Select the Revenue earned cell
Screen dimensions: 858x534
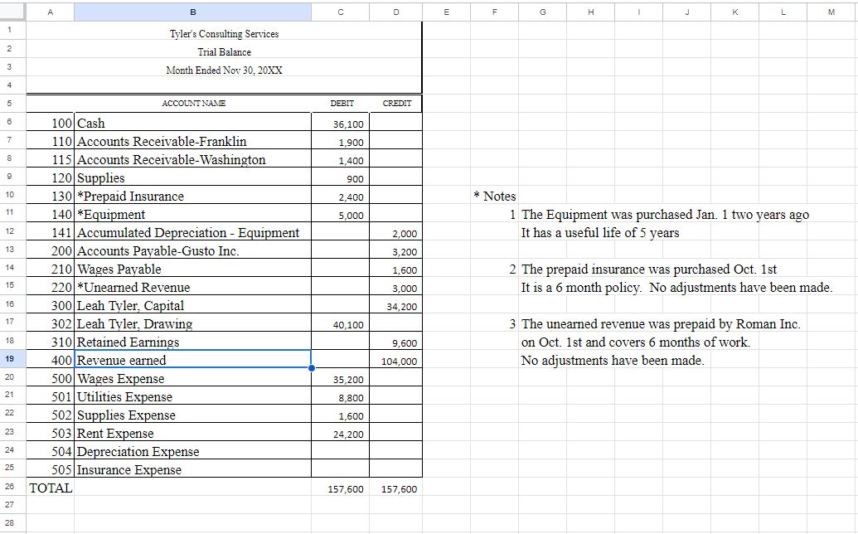(192, 360)
